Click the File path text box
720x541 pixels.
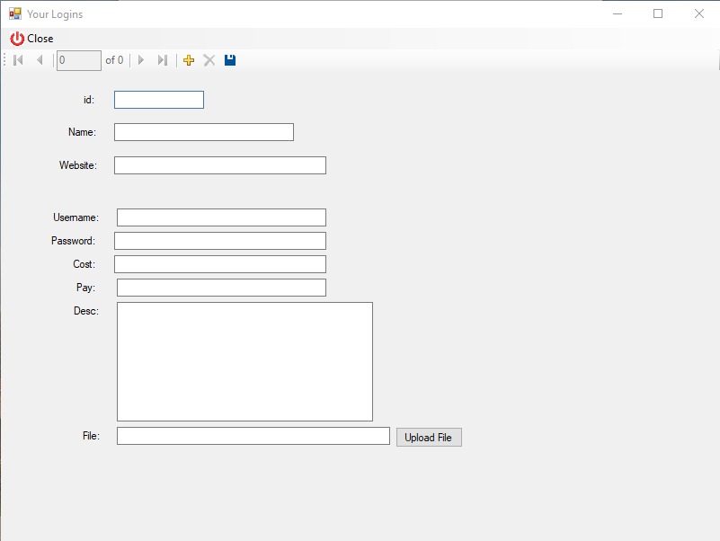(x=253, y=436)
